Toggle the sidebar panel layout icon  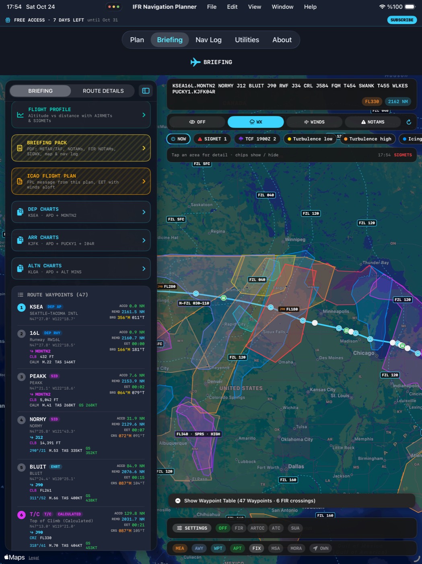pyautogui.click(x=146, y=91)
